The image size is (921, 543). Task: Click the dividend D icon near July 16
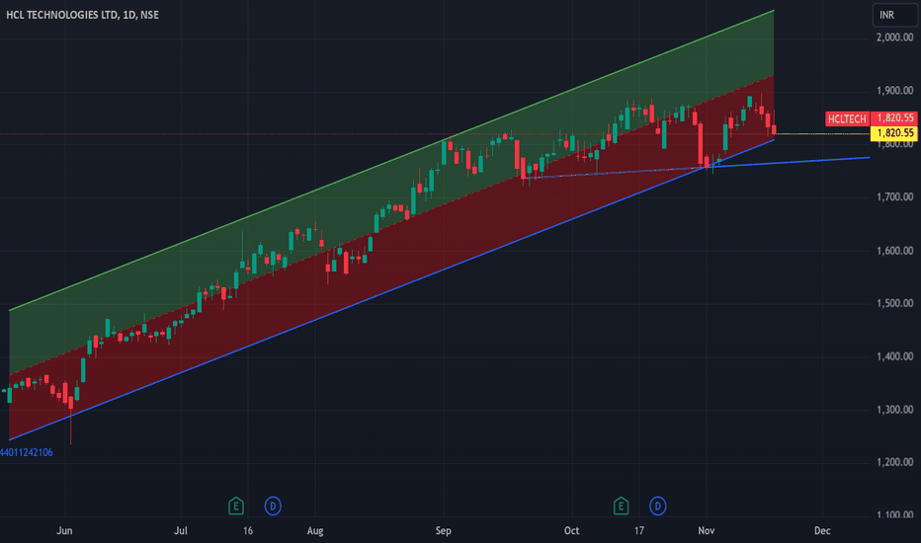click(273, 505)
